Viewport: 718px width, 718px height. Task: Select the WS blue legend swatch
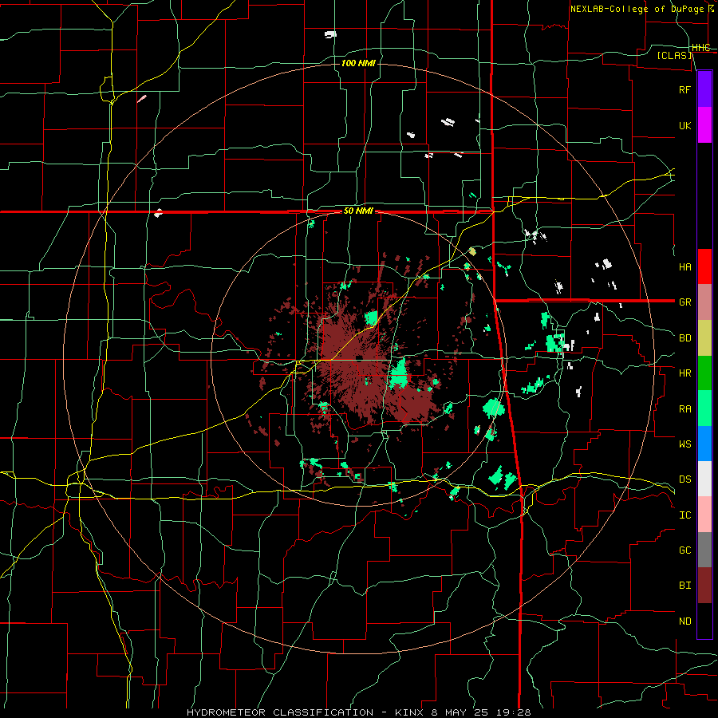(x=704, y=444)
